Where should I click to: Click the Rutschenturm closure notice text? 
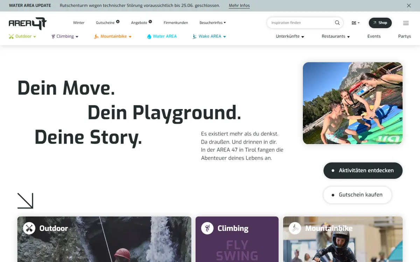coord(140,6)
